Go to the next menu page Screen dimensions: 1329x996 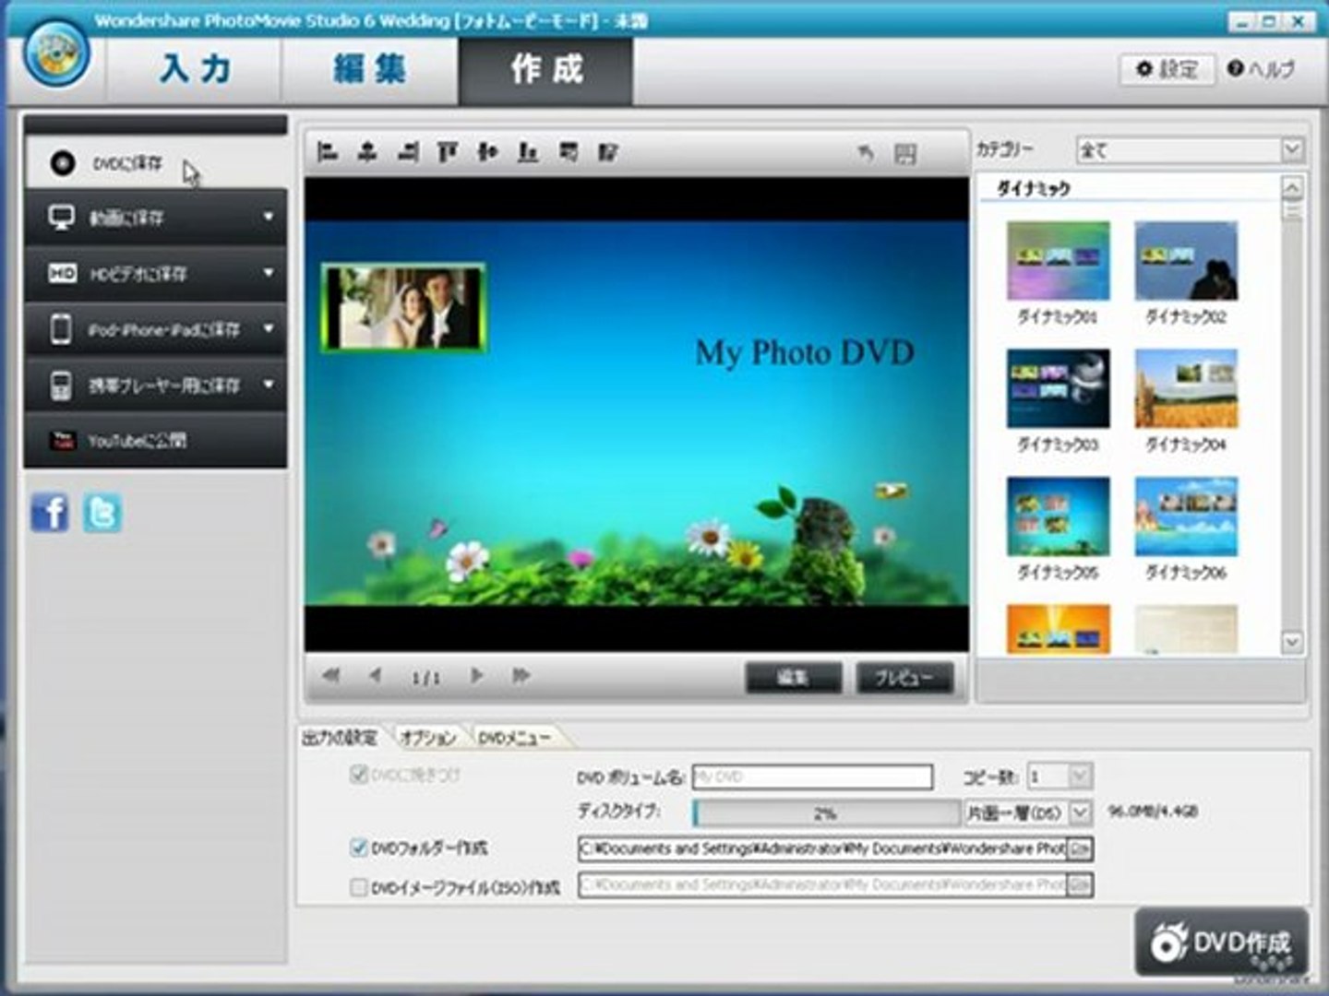tap(476, 676)
